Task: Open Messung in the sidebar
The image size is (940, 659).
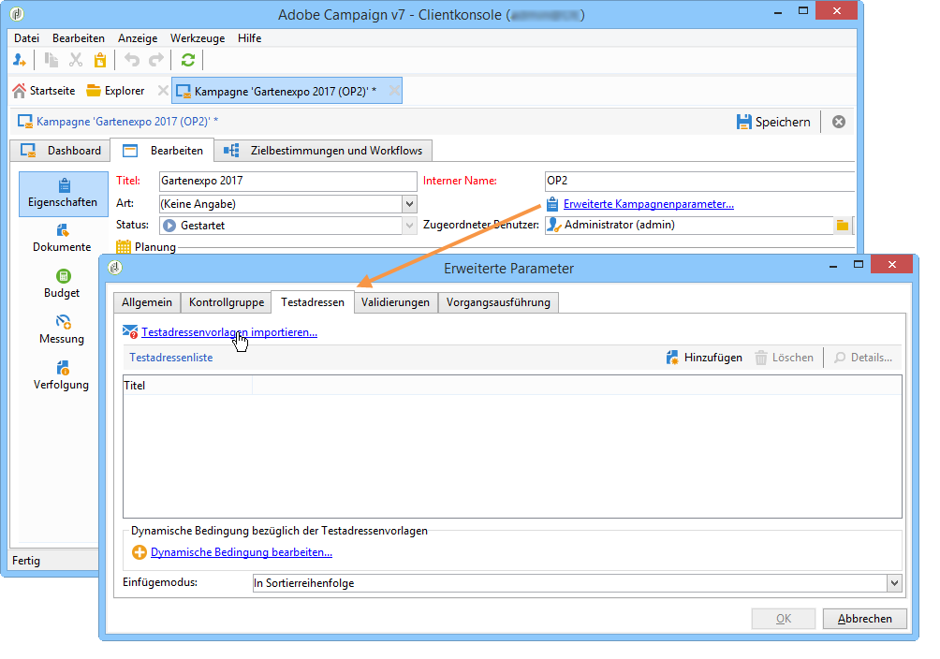Action: pyautogui.click(x=62, y=329)
